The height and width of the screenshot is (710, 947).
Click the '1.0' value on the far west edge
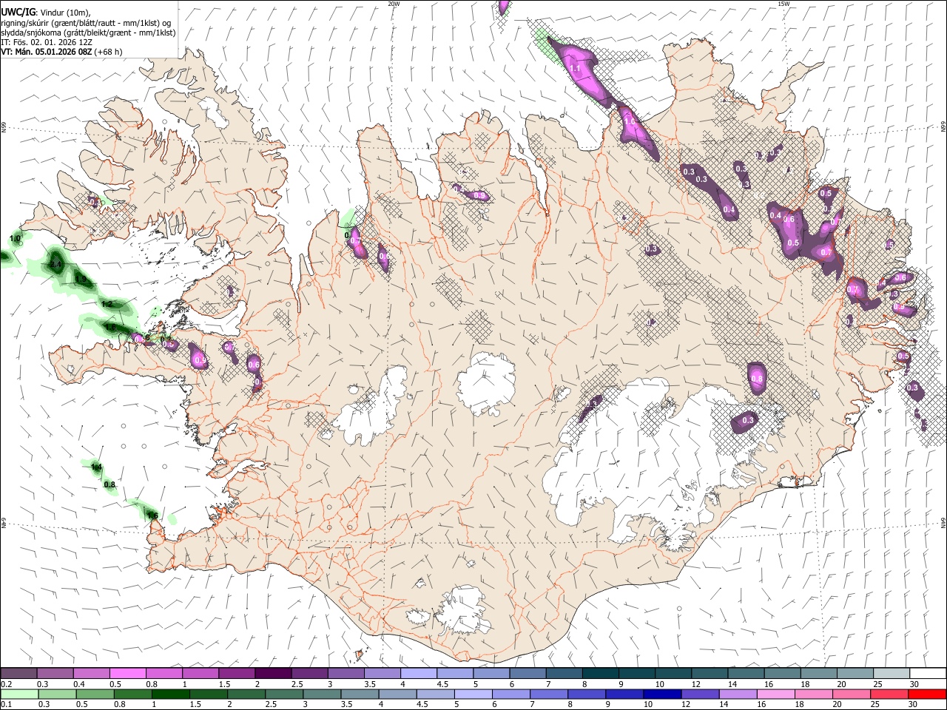coord(15,238)
